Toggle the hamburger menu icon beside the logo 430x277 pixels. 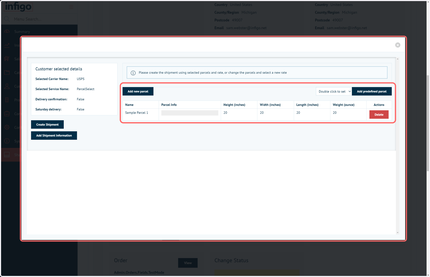pos(71,7)
